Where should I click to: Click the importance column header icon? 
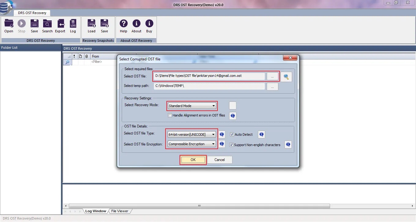(x=74, y=56)
